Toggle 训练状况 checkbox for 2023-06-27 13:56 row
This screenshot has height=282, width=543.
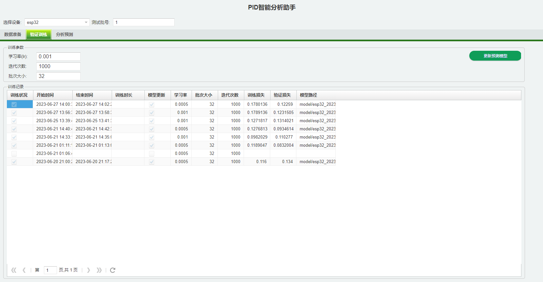pyautogui.click(x=14, y=113)
